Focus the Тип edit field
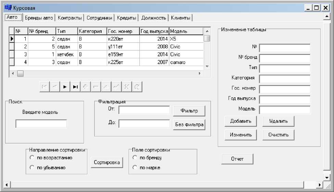334x192 pixels. [285, 69]
